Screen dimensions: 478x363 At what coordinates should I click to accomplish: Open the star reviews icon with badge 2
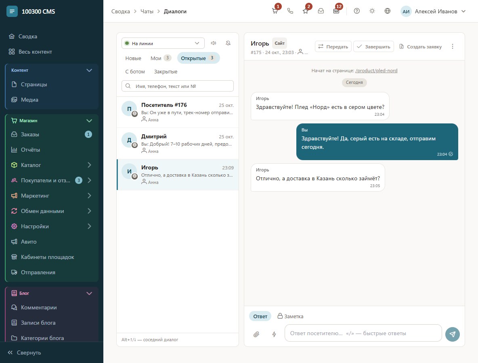tap(306, 11)
